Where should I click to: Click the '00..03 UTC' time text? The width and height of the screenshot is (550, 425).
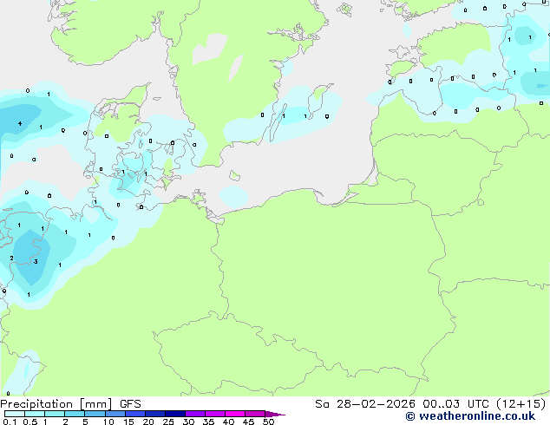click(455, 404)
